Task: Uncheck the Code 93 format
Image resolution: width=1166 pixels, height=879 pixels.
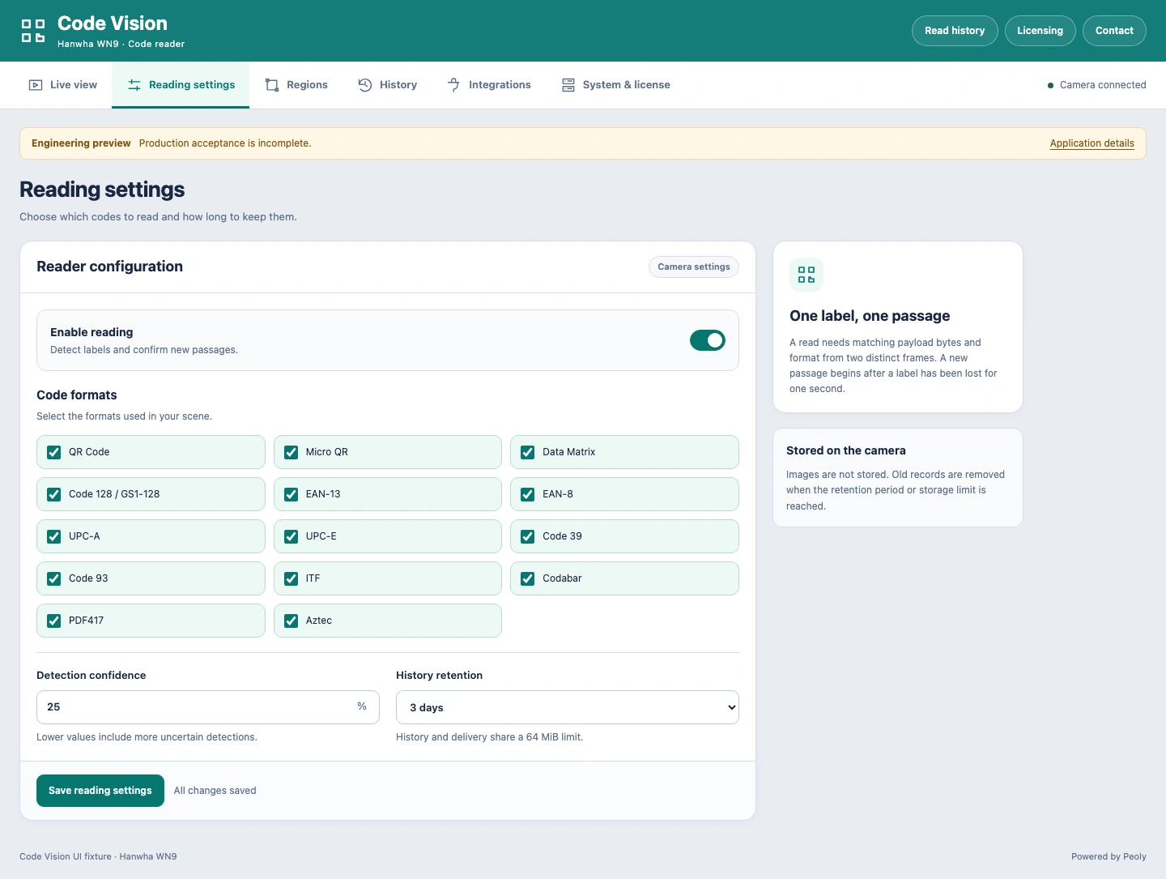Action: point(54,578)
